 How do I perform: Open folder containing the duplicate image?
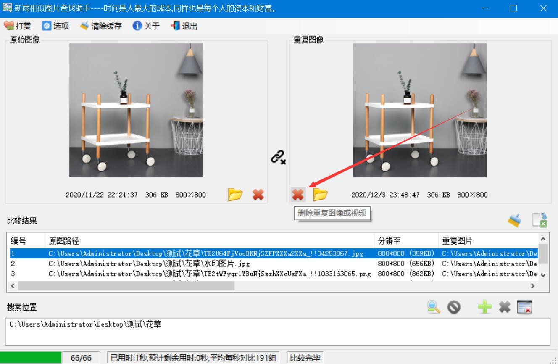tap(321, 195)
